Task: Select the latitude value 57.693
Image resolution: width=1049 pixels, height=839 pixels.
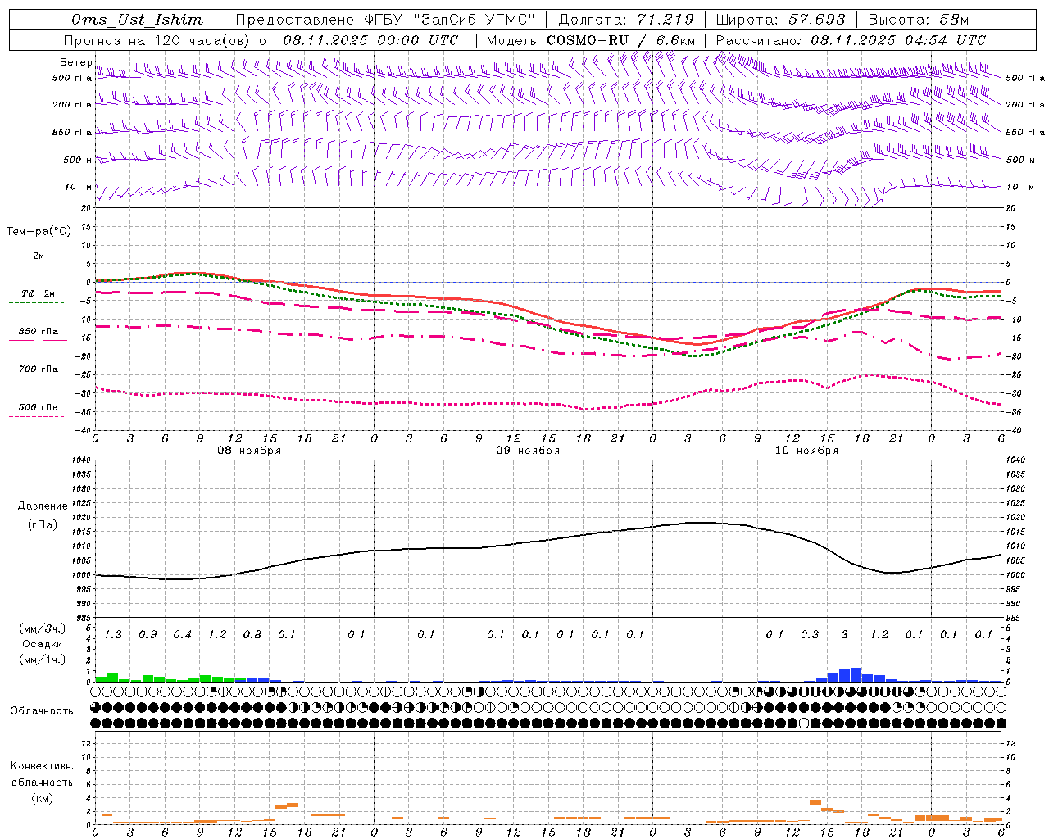Action: point(817,20)
